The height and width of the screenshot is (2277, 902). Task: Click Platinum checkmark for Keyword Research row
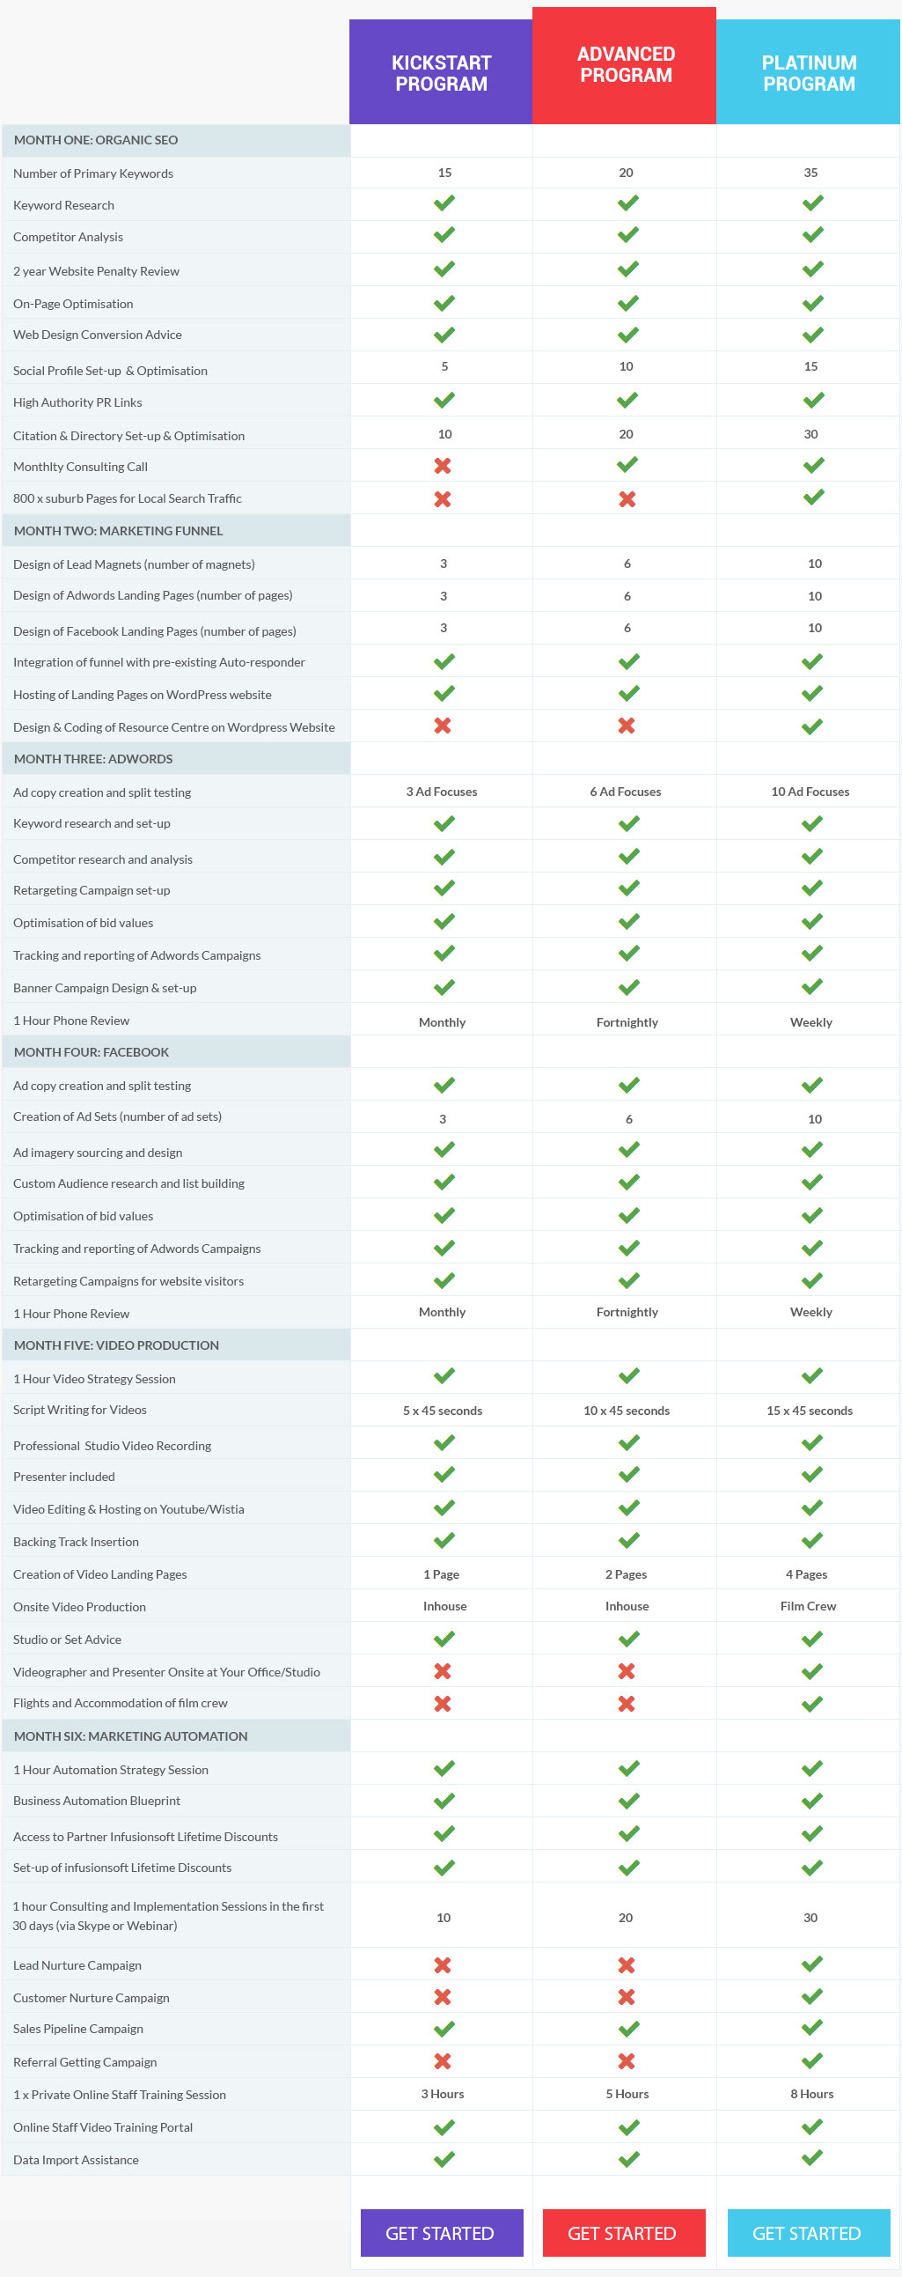click(x=813, y=203)
